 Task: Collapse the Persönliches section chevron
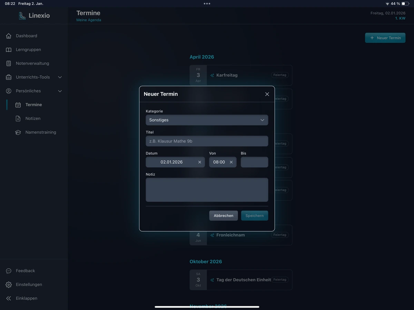pos(60,91)
